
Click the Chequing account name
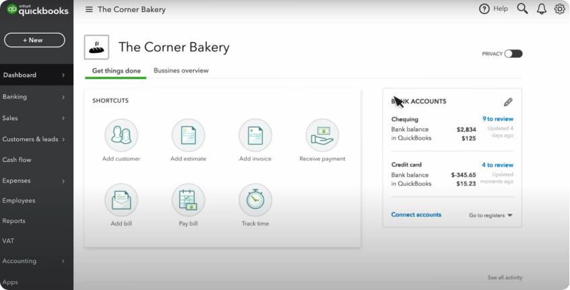(404, 119)
